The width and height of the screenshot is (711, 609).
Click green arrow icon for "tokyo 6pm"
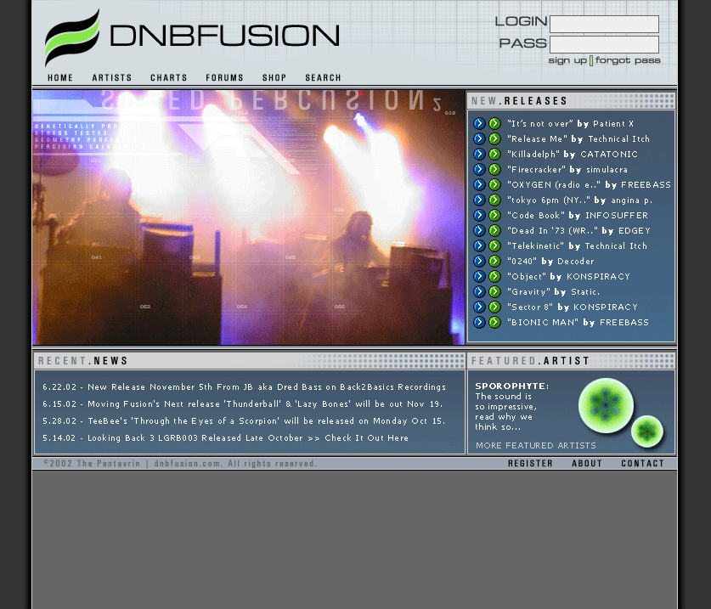494,200
